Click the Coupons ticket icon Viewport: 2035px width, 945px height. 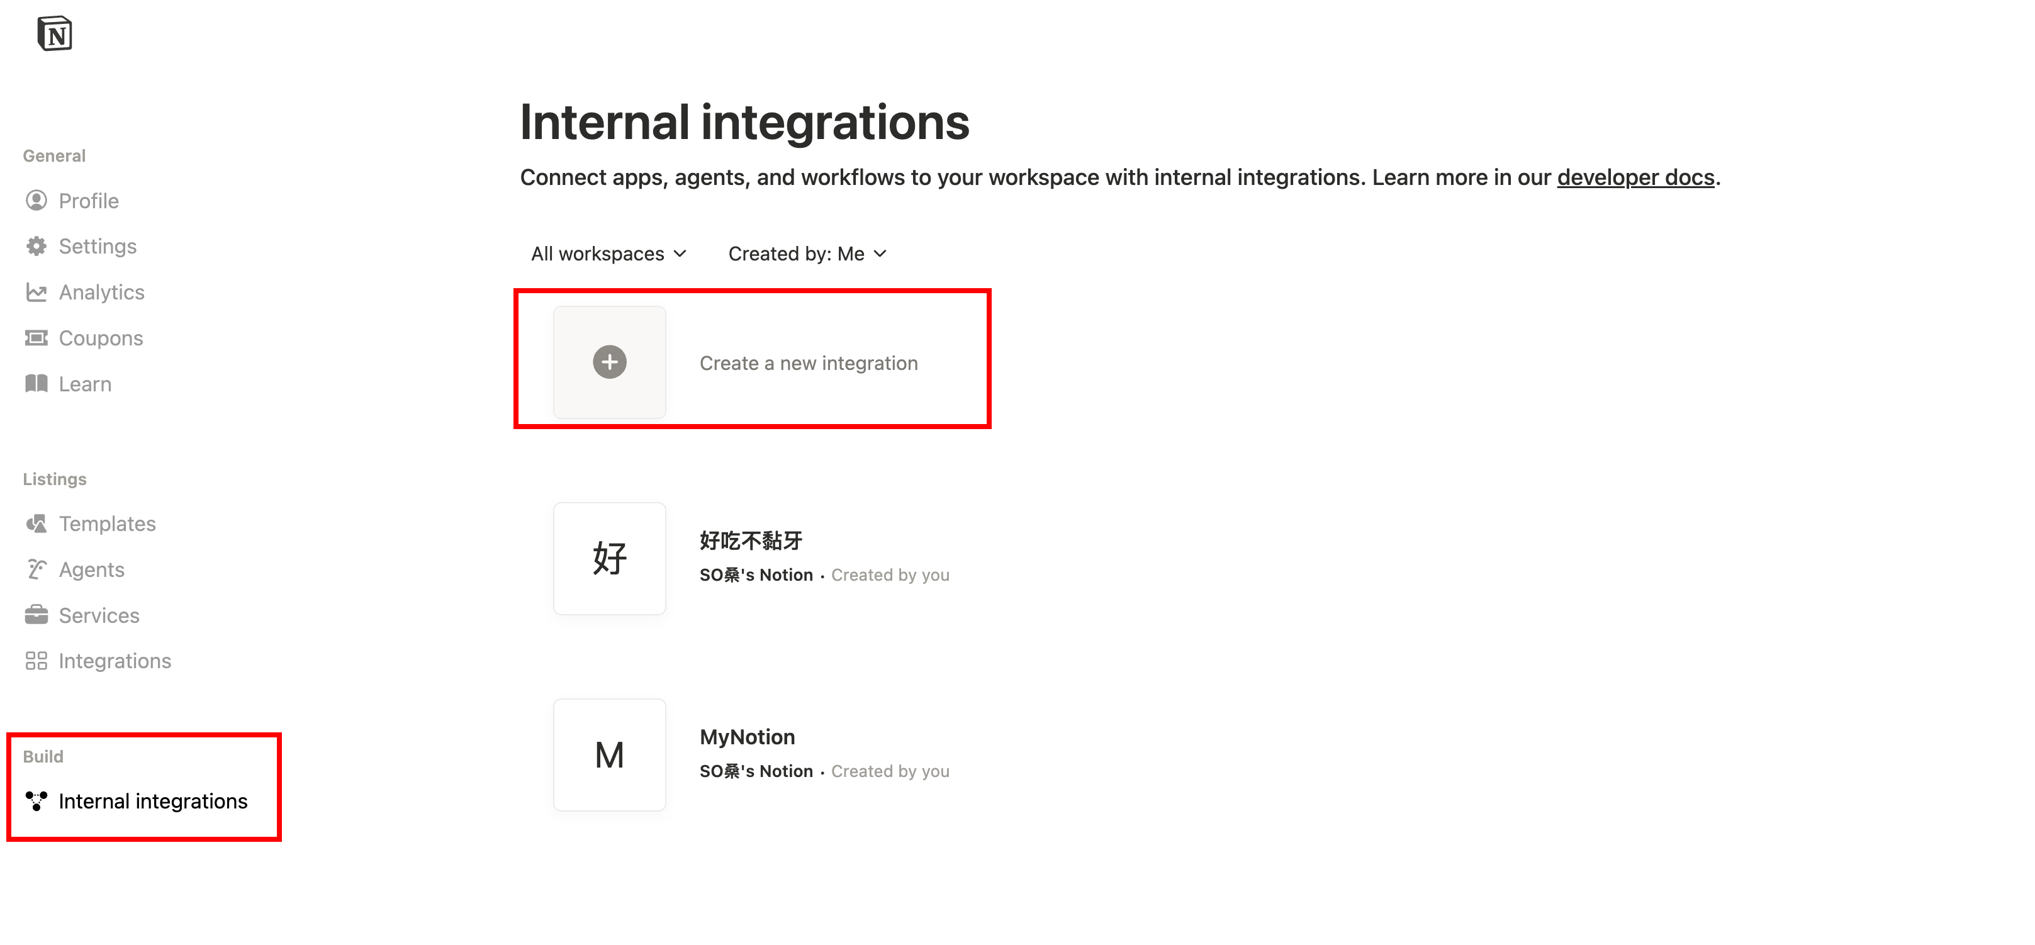[x=36, y=338]
